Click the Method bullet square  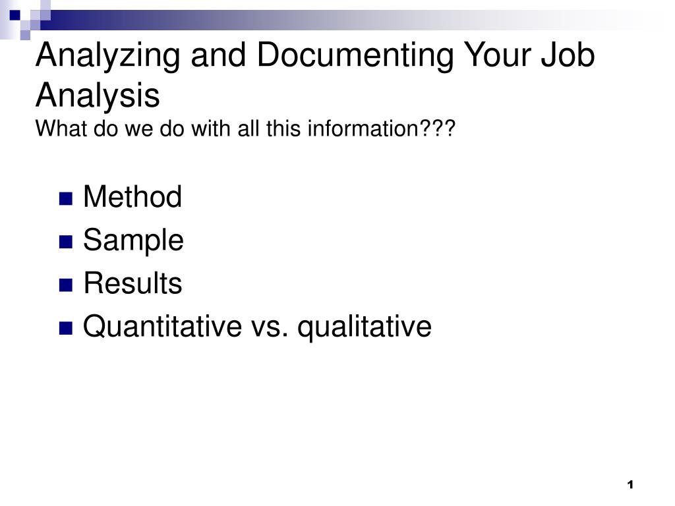point(66,199)
